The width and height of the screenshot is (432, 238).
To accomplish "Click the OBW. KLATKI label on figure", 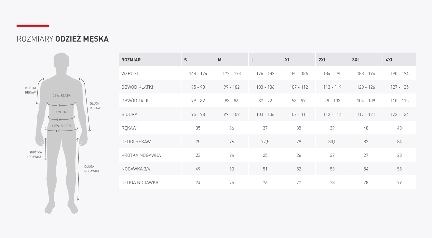I will [x=62, y=95].
